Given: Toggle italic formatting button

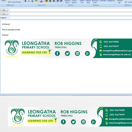Looking at the screenshot, I should click(29, 1).
